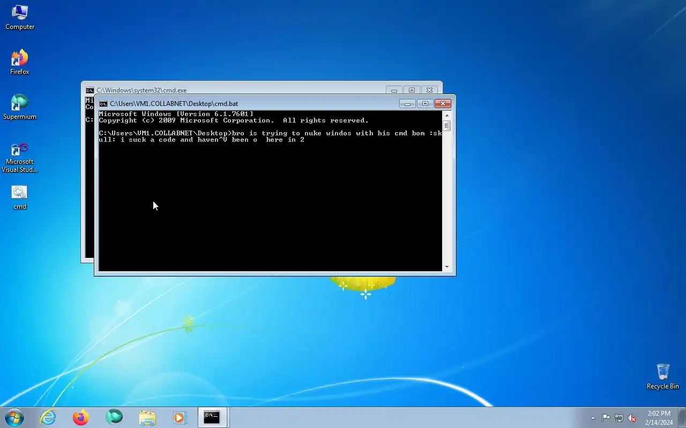Minimize the background cmd.exe window
Image resolution: width=686 pixels, height=428 pixels.
[394, 90]
